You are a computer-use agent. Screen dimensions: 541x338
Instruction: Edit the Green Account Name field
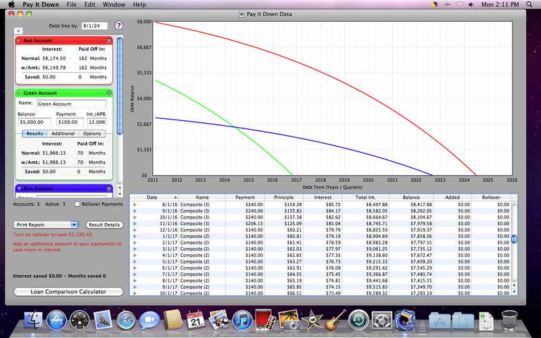(x=72, y=104)
